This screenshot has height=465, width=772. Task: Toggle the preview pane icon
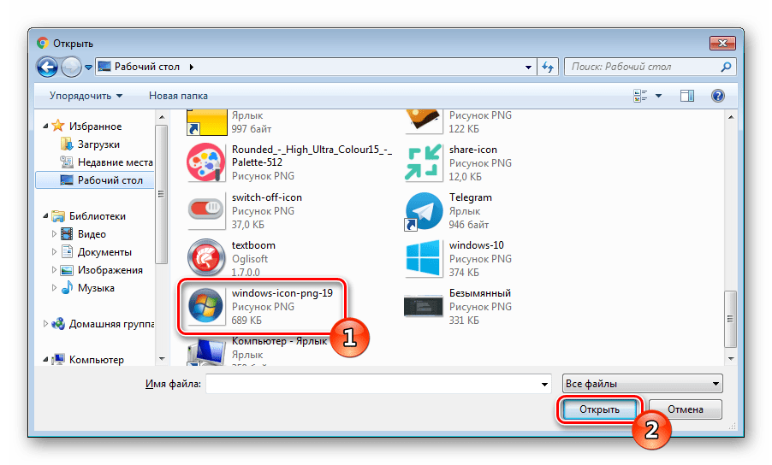(686, 96)
